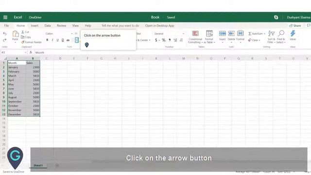Toggle italic formatting

(x=52, y=40)
